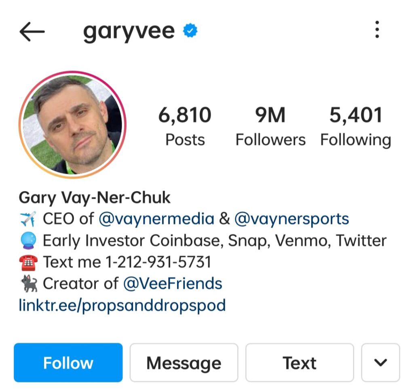This screenshot has width=414, height=390.
Task: Tap the black cat emoji
Action: point(29,284)
